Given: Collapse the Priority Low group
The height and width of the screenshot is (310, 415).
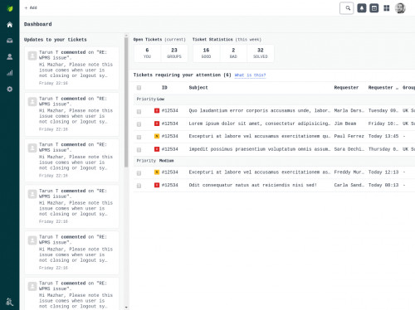Looking at the screenshot, I should 151,99.
